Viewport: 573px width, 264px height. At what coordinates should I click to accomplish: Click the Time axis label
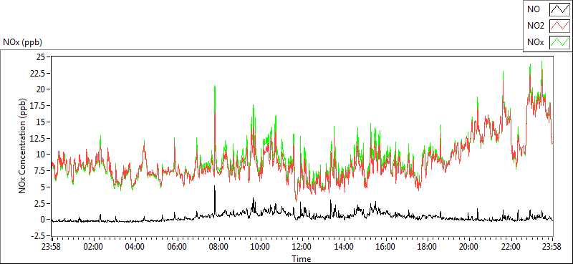click(302, 259)
